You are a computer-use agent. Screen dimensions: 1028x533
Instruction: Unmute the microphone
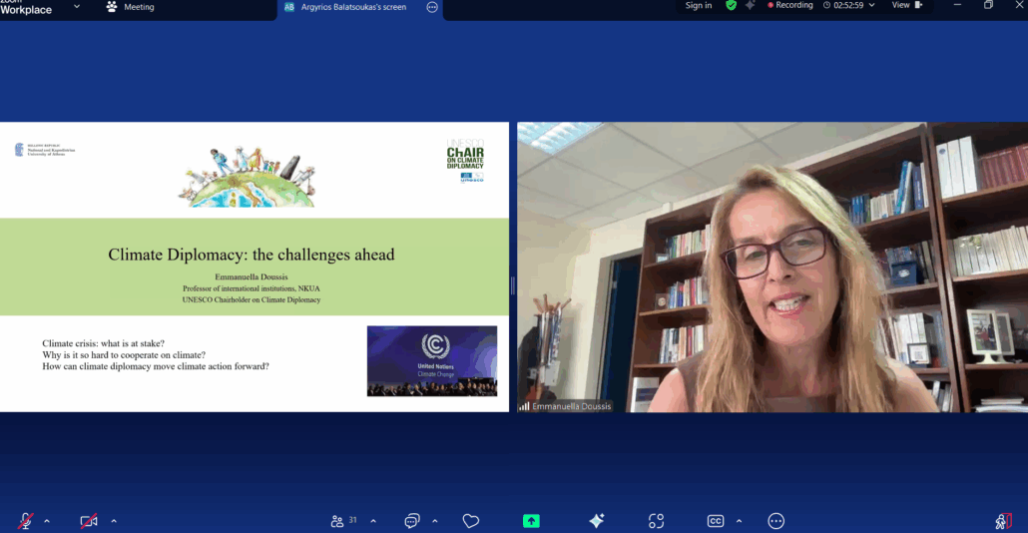[x=26, y=520]
